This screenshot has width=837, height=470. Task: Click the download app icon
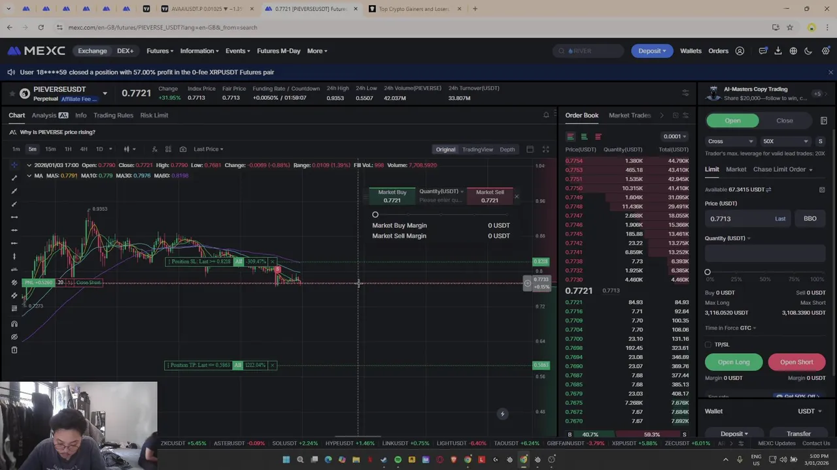point(778,51)
